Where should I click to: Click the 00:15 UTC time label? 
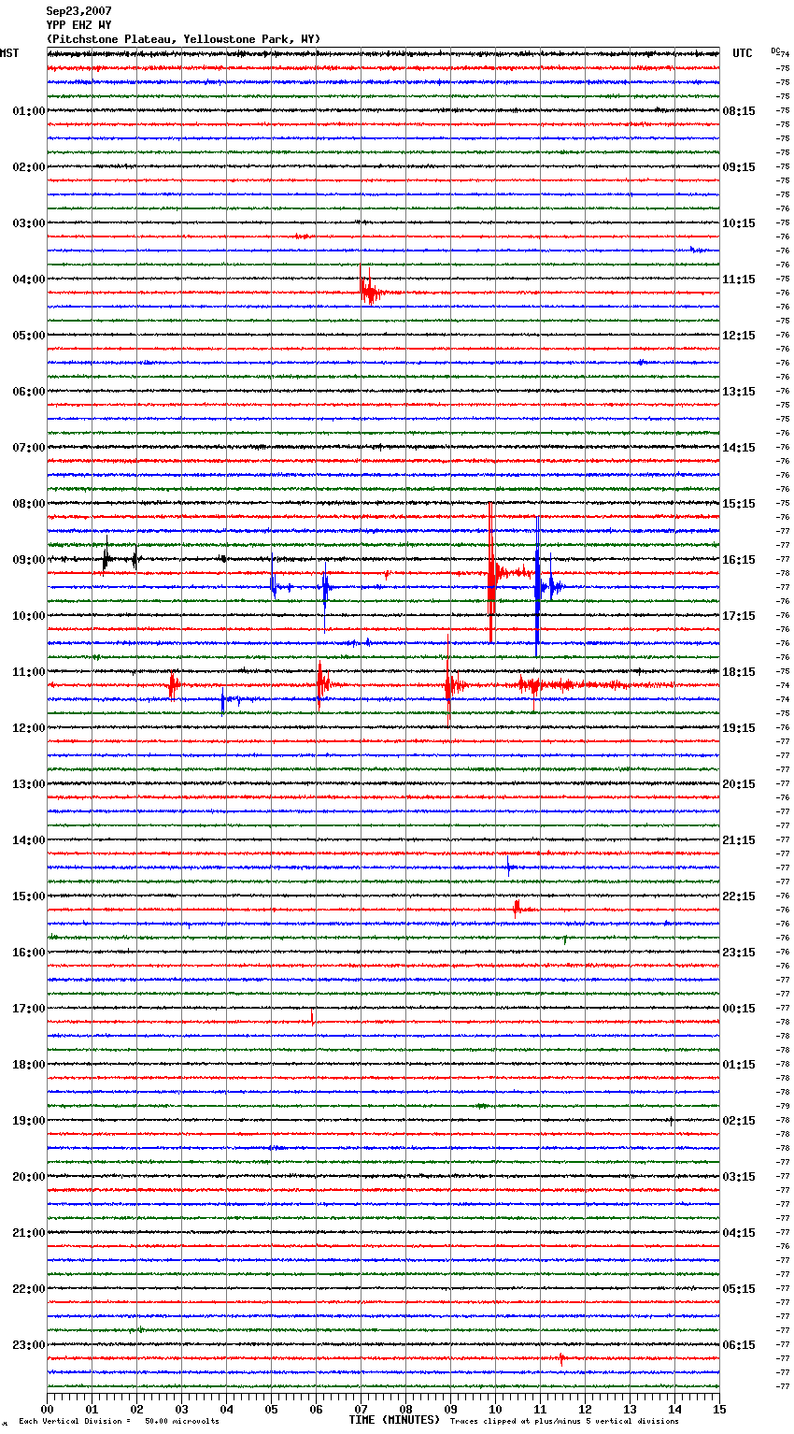739,1009
